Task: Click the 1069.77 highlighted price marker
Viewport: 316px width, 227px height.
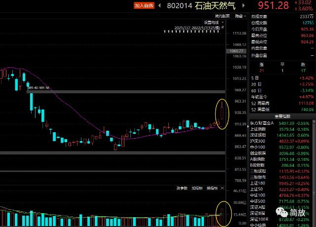Action: click(236, 51)
